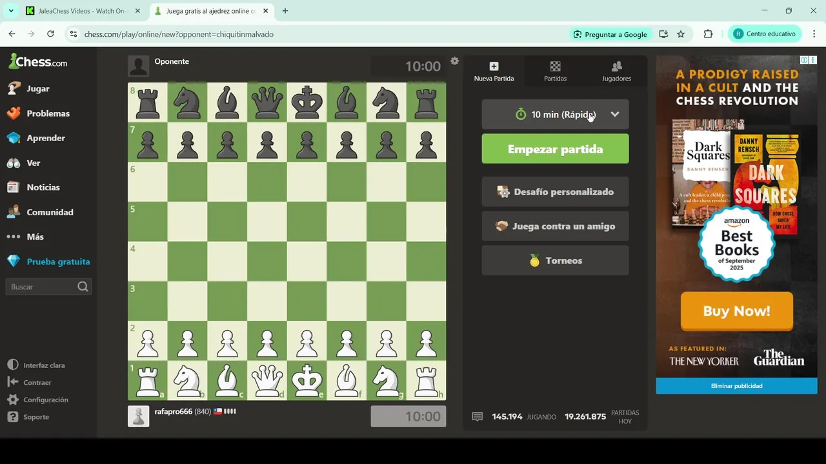Click the Chile flag icon next to username

coord(217,411)
